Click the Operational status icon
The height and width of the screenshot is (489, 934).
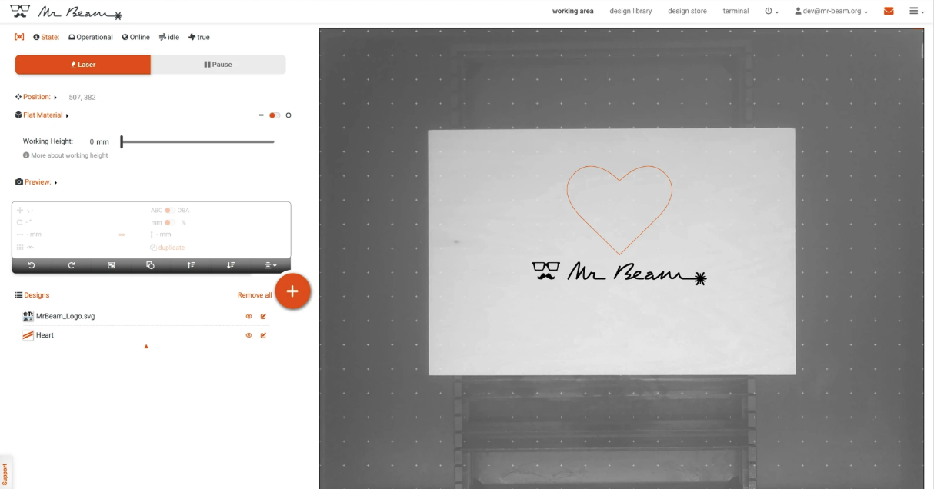coord(72,37)
